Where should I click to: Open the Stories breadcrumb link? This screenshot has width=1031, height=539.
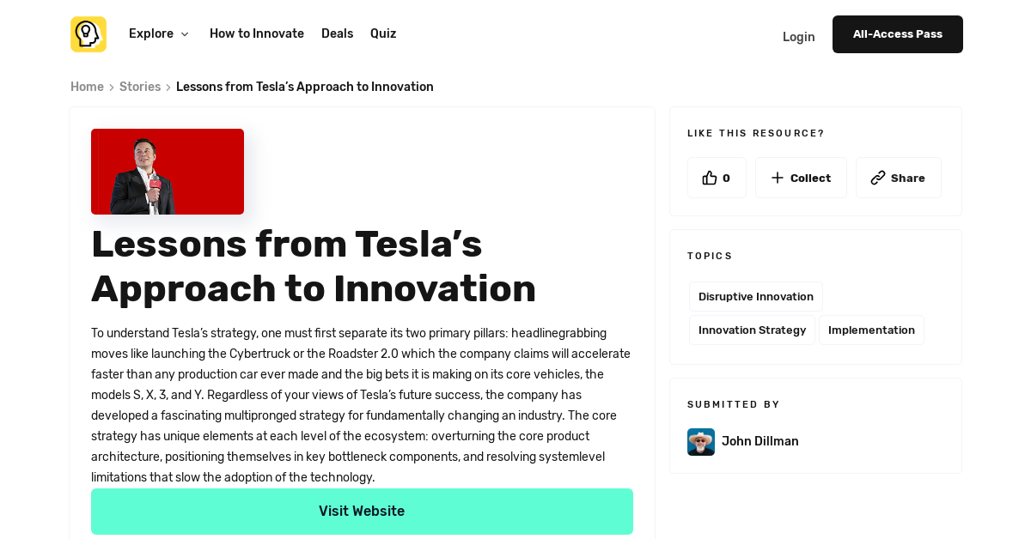point(139,87)
